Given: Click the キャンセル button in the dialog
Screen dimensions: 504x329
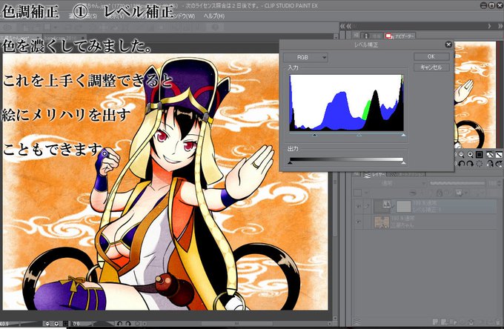Looking at the screenshot, I should pos(431,67).
